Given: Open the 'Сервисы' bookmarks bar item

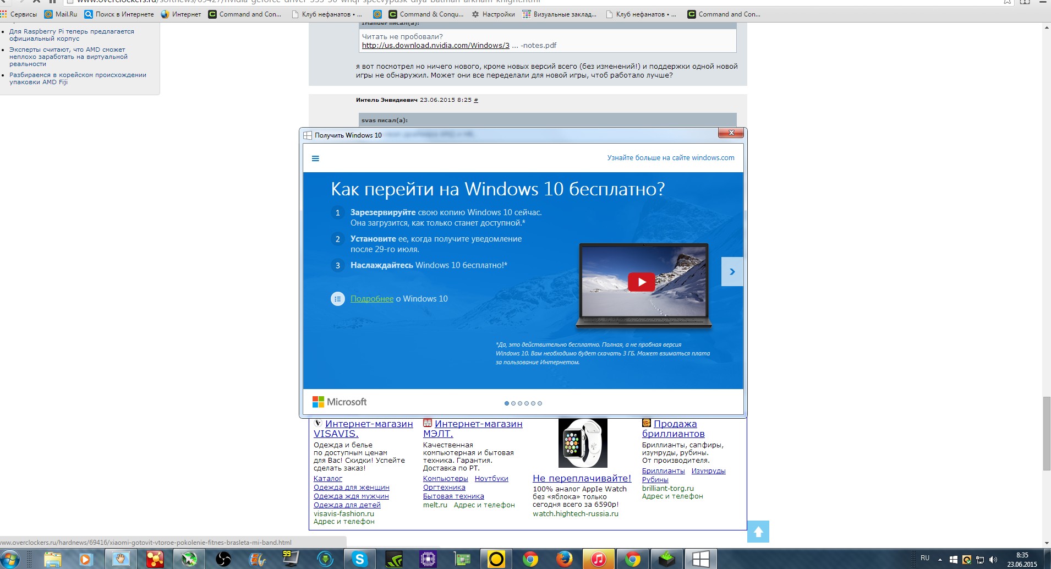Looking at the screenshot, I should [x=19, y=14].
